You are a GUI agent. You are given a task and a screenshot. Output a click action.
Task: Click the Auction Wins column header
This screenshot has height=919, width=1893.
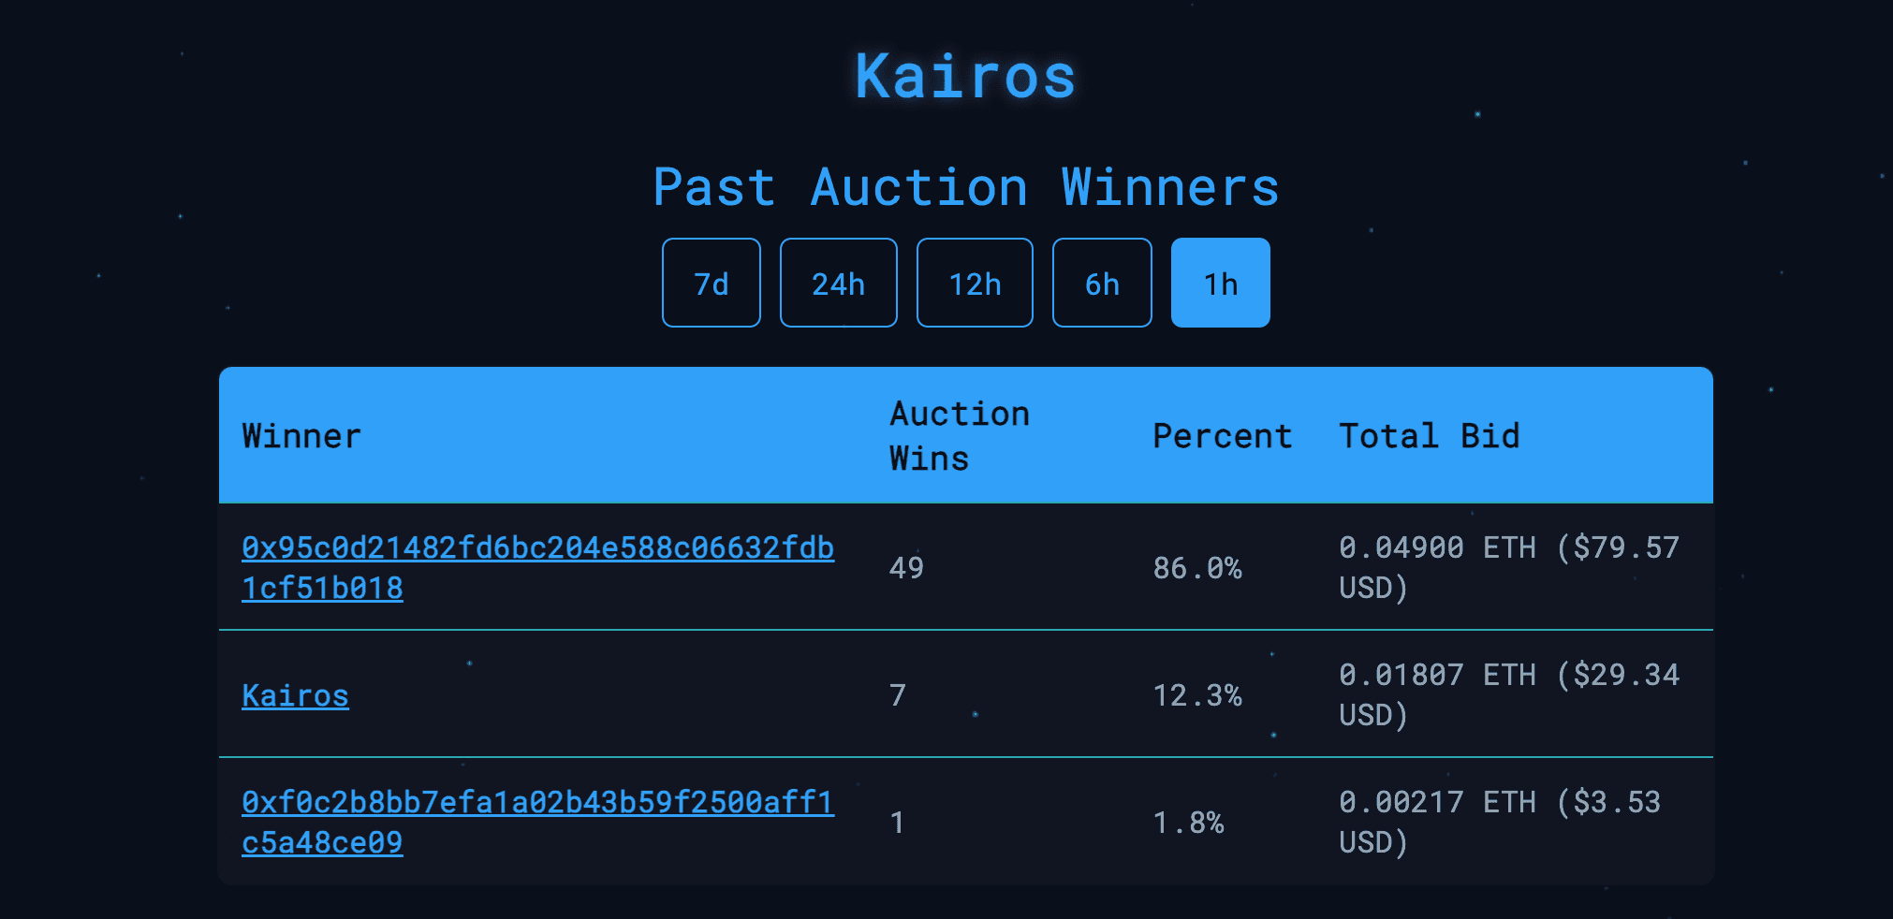pos(960,436)
